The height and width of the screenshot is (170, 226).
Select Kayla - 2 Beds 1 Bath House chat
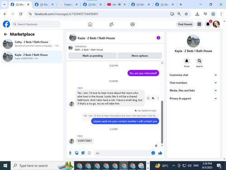32,57
